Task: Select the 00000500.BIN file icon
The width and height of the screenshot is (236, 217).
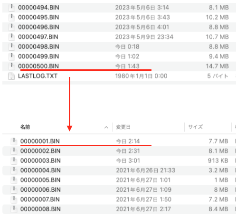Action: click(11, 66)
